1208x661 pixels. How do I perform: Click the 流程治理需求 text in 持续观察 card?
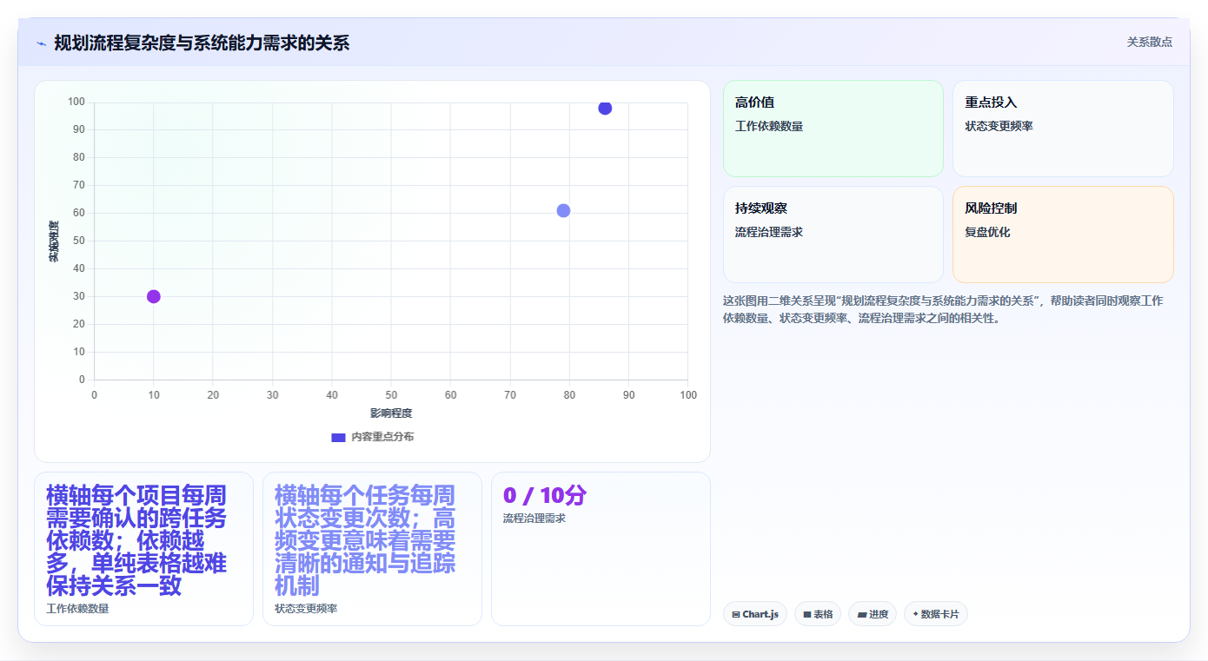[769, 232]
